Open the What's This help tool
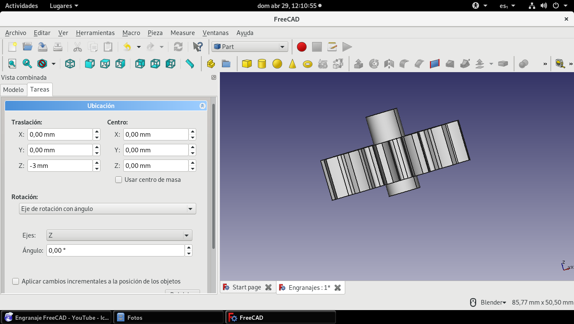Viewport: 574px width, 324px height. click(x=198, y=47)
